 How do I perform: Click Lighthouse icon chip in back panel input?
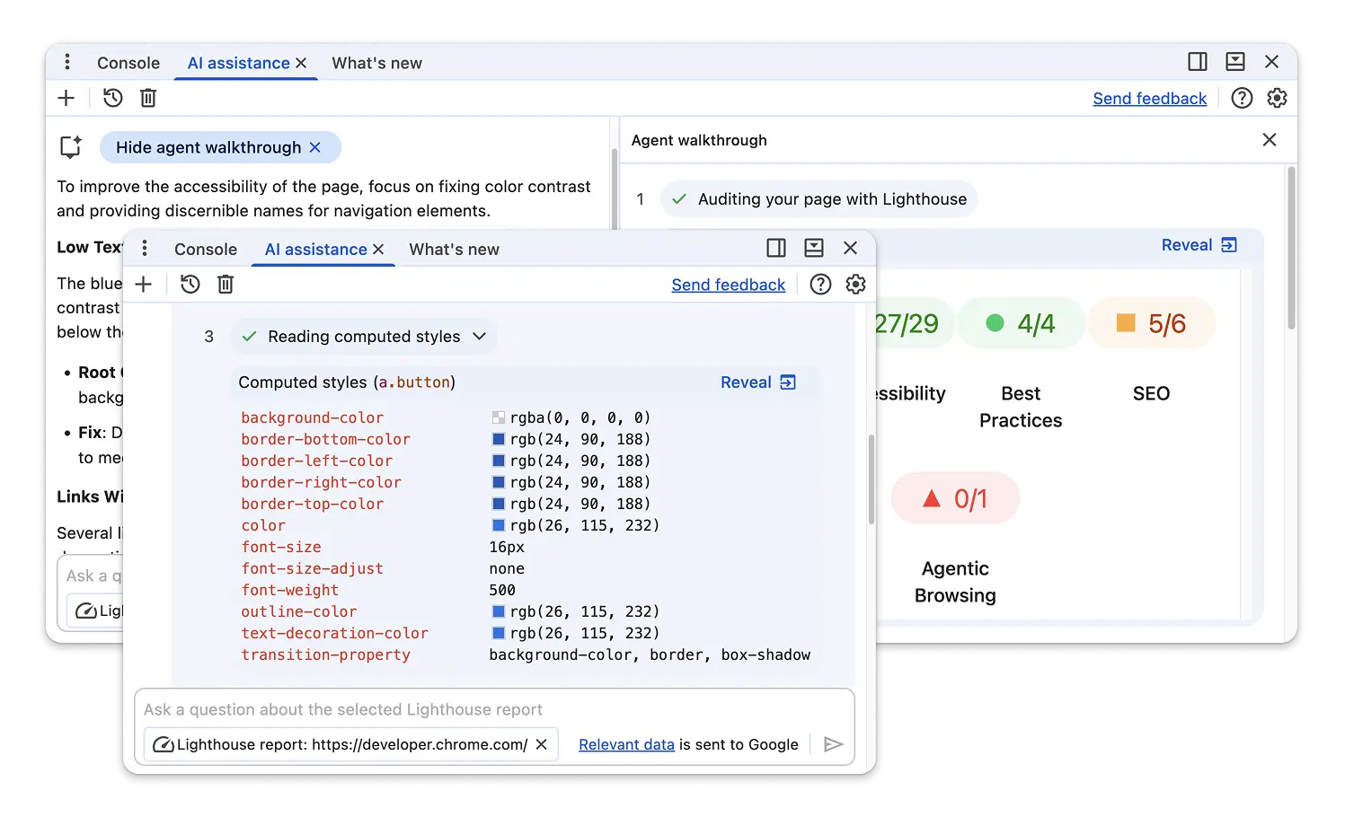[x=86, y=611]
